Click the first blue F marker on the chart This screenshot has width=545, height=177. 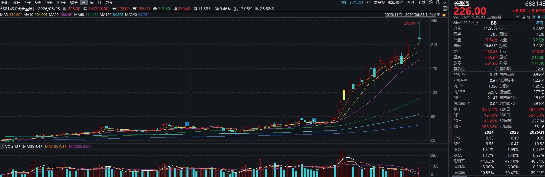coord(187,124)
